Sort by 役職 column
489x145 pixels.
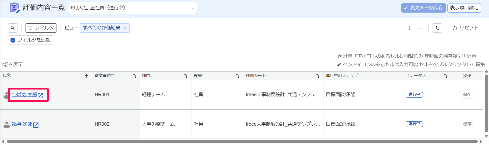click(x=238, y=76)
